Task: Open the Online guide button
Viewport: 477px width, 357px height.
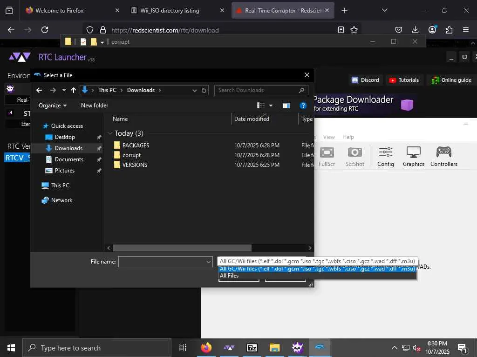Action: coord(451,80)
